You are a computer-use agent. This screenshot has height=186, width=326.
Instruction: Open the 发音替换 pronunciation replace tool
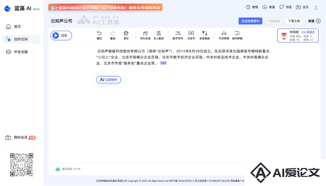point(205,35)
